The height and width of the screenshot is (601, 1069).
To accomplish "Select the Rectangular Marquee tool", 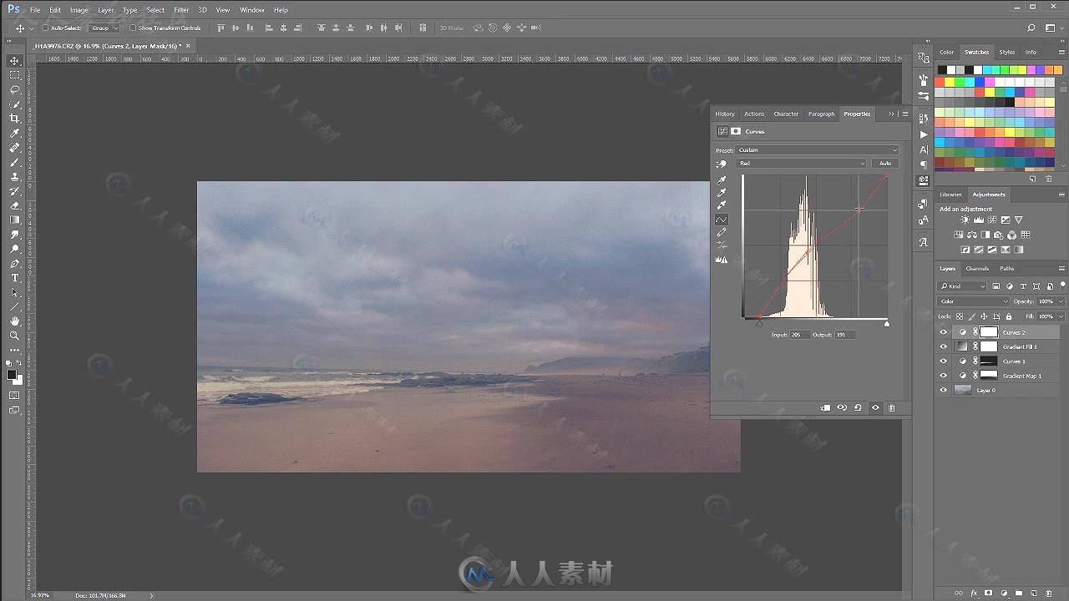I will tap(15, 75).
